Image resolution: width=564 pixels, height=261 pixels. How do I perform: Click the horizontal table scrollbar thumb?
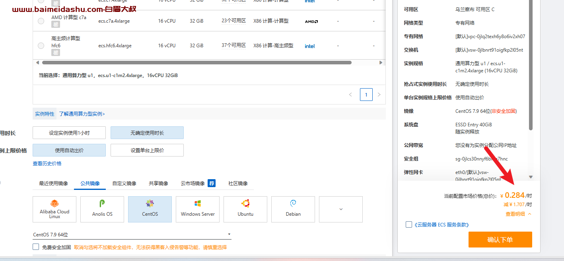pyautogui.click(x=197, y=62)
